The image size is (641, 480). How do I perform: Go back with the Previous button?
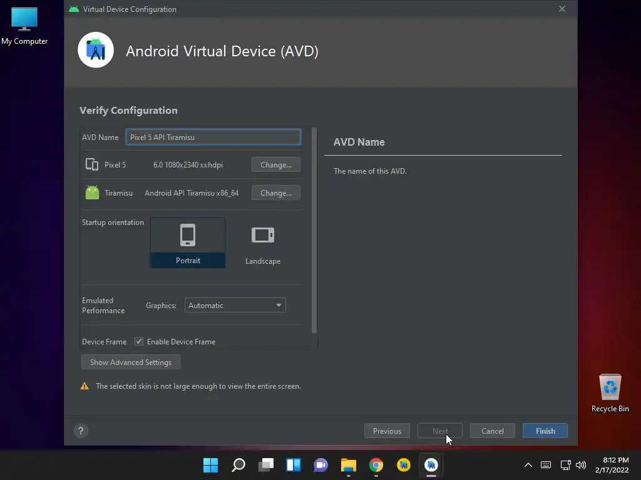pyautogui.click(x=387, y=431)
